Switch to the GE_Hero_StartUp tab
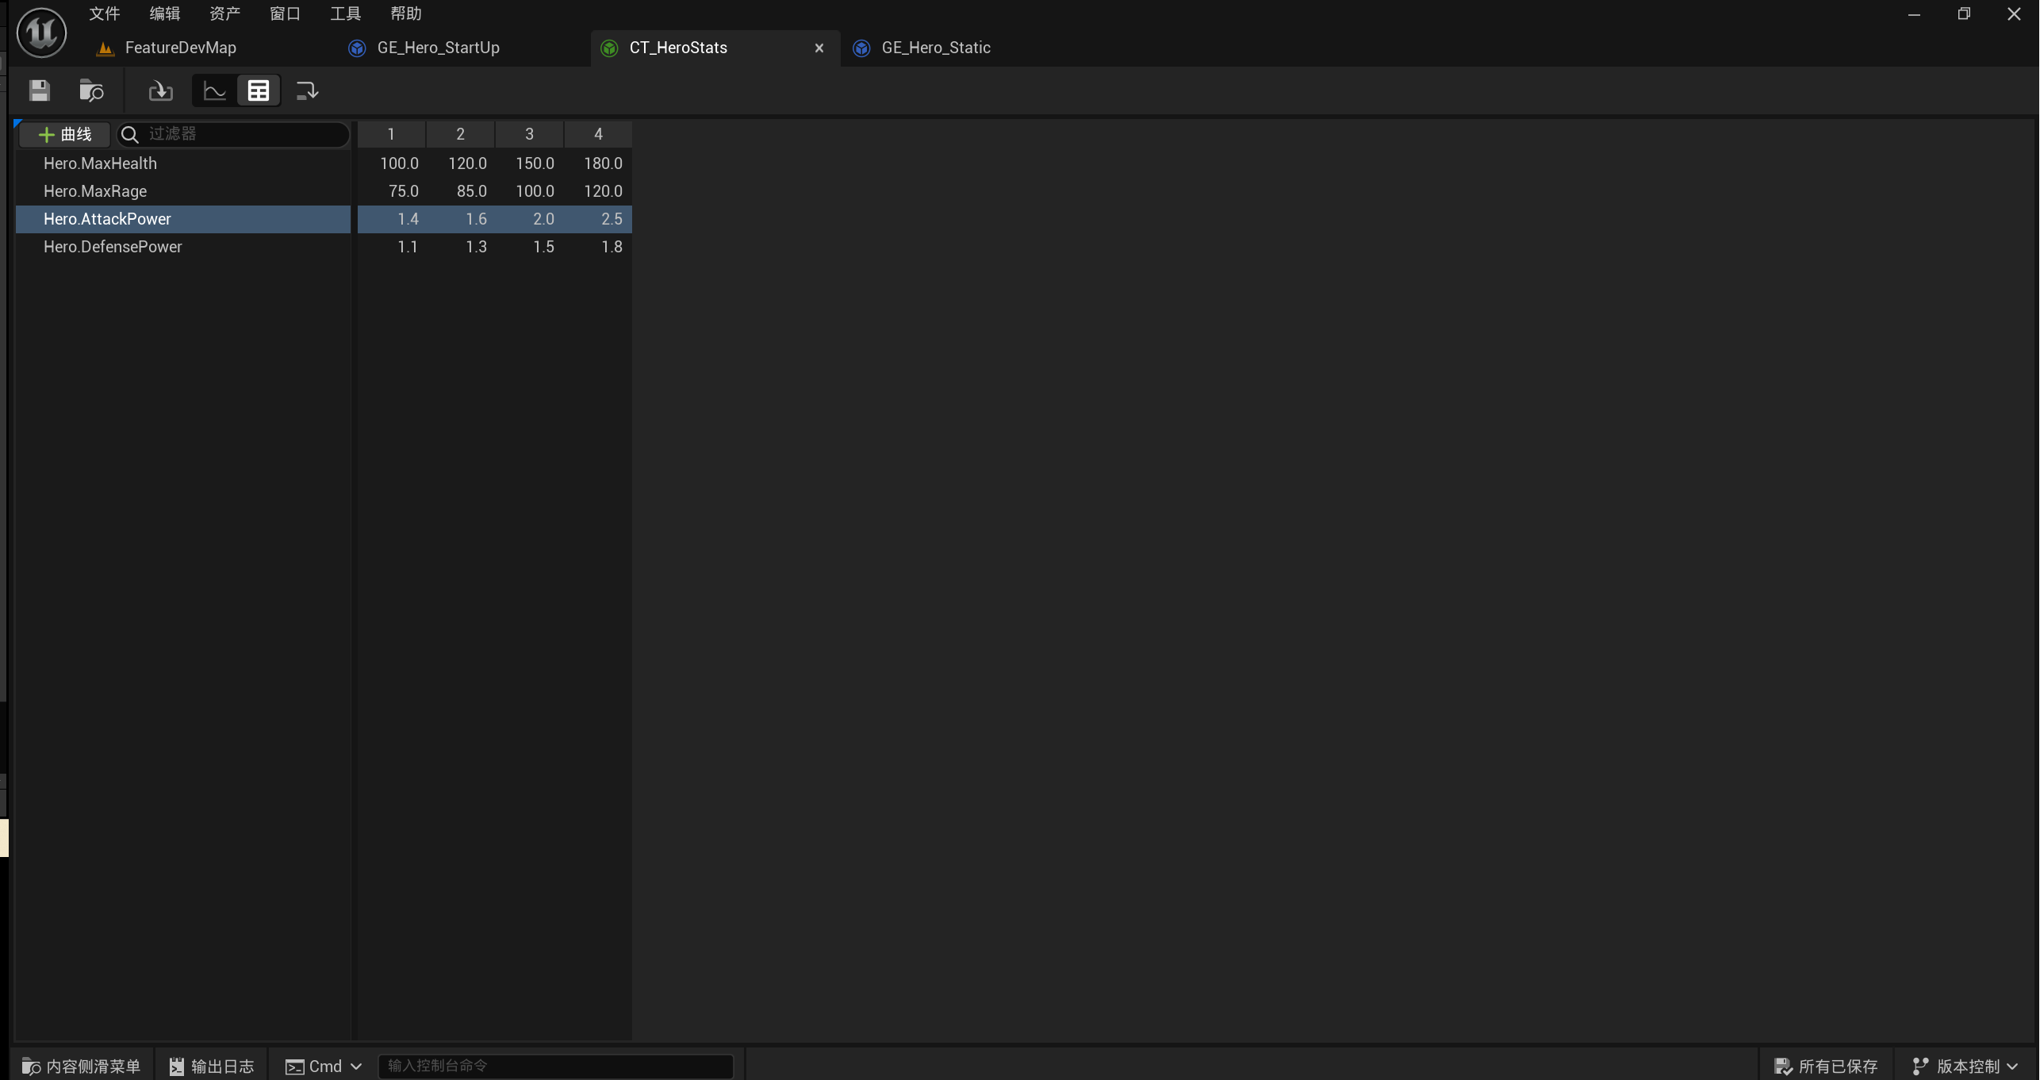 [x=439, y=48]
